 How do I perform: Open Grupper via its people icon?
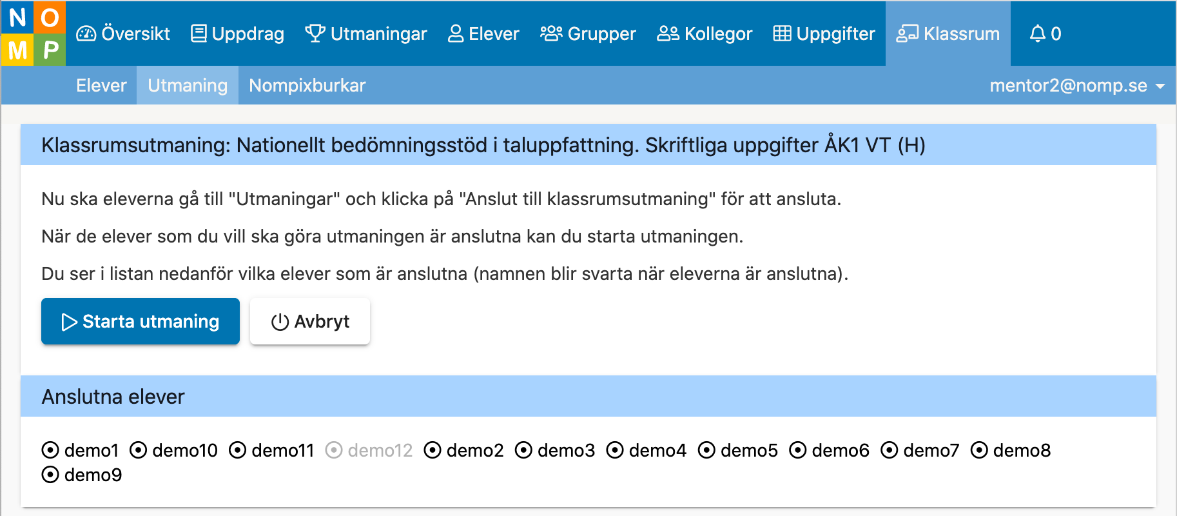(x=551, y=34)
